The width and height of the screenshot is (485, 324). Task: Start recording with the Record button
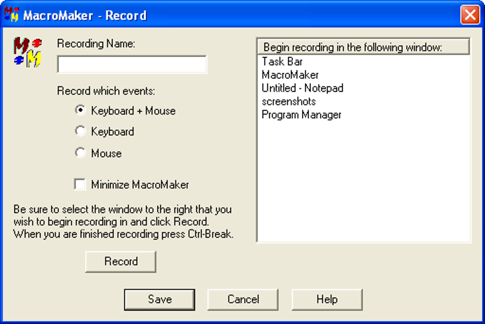pos(121,262)
